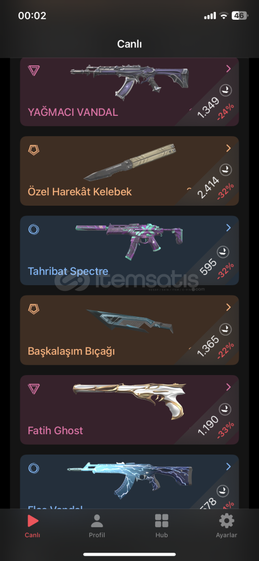
Task: Select the Tahribat Spectre skin name
Action: tap(68, 271)
